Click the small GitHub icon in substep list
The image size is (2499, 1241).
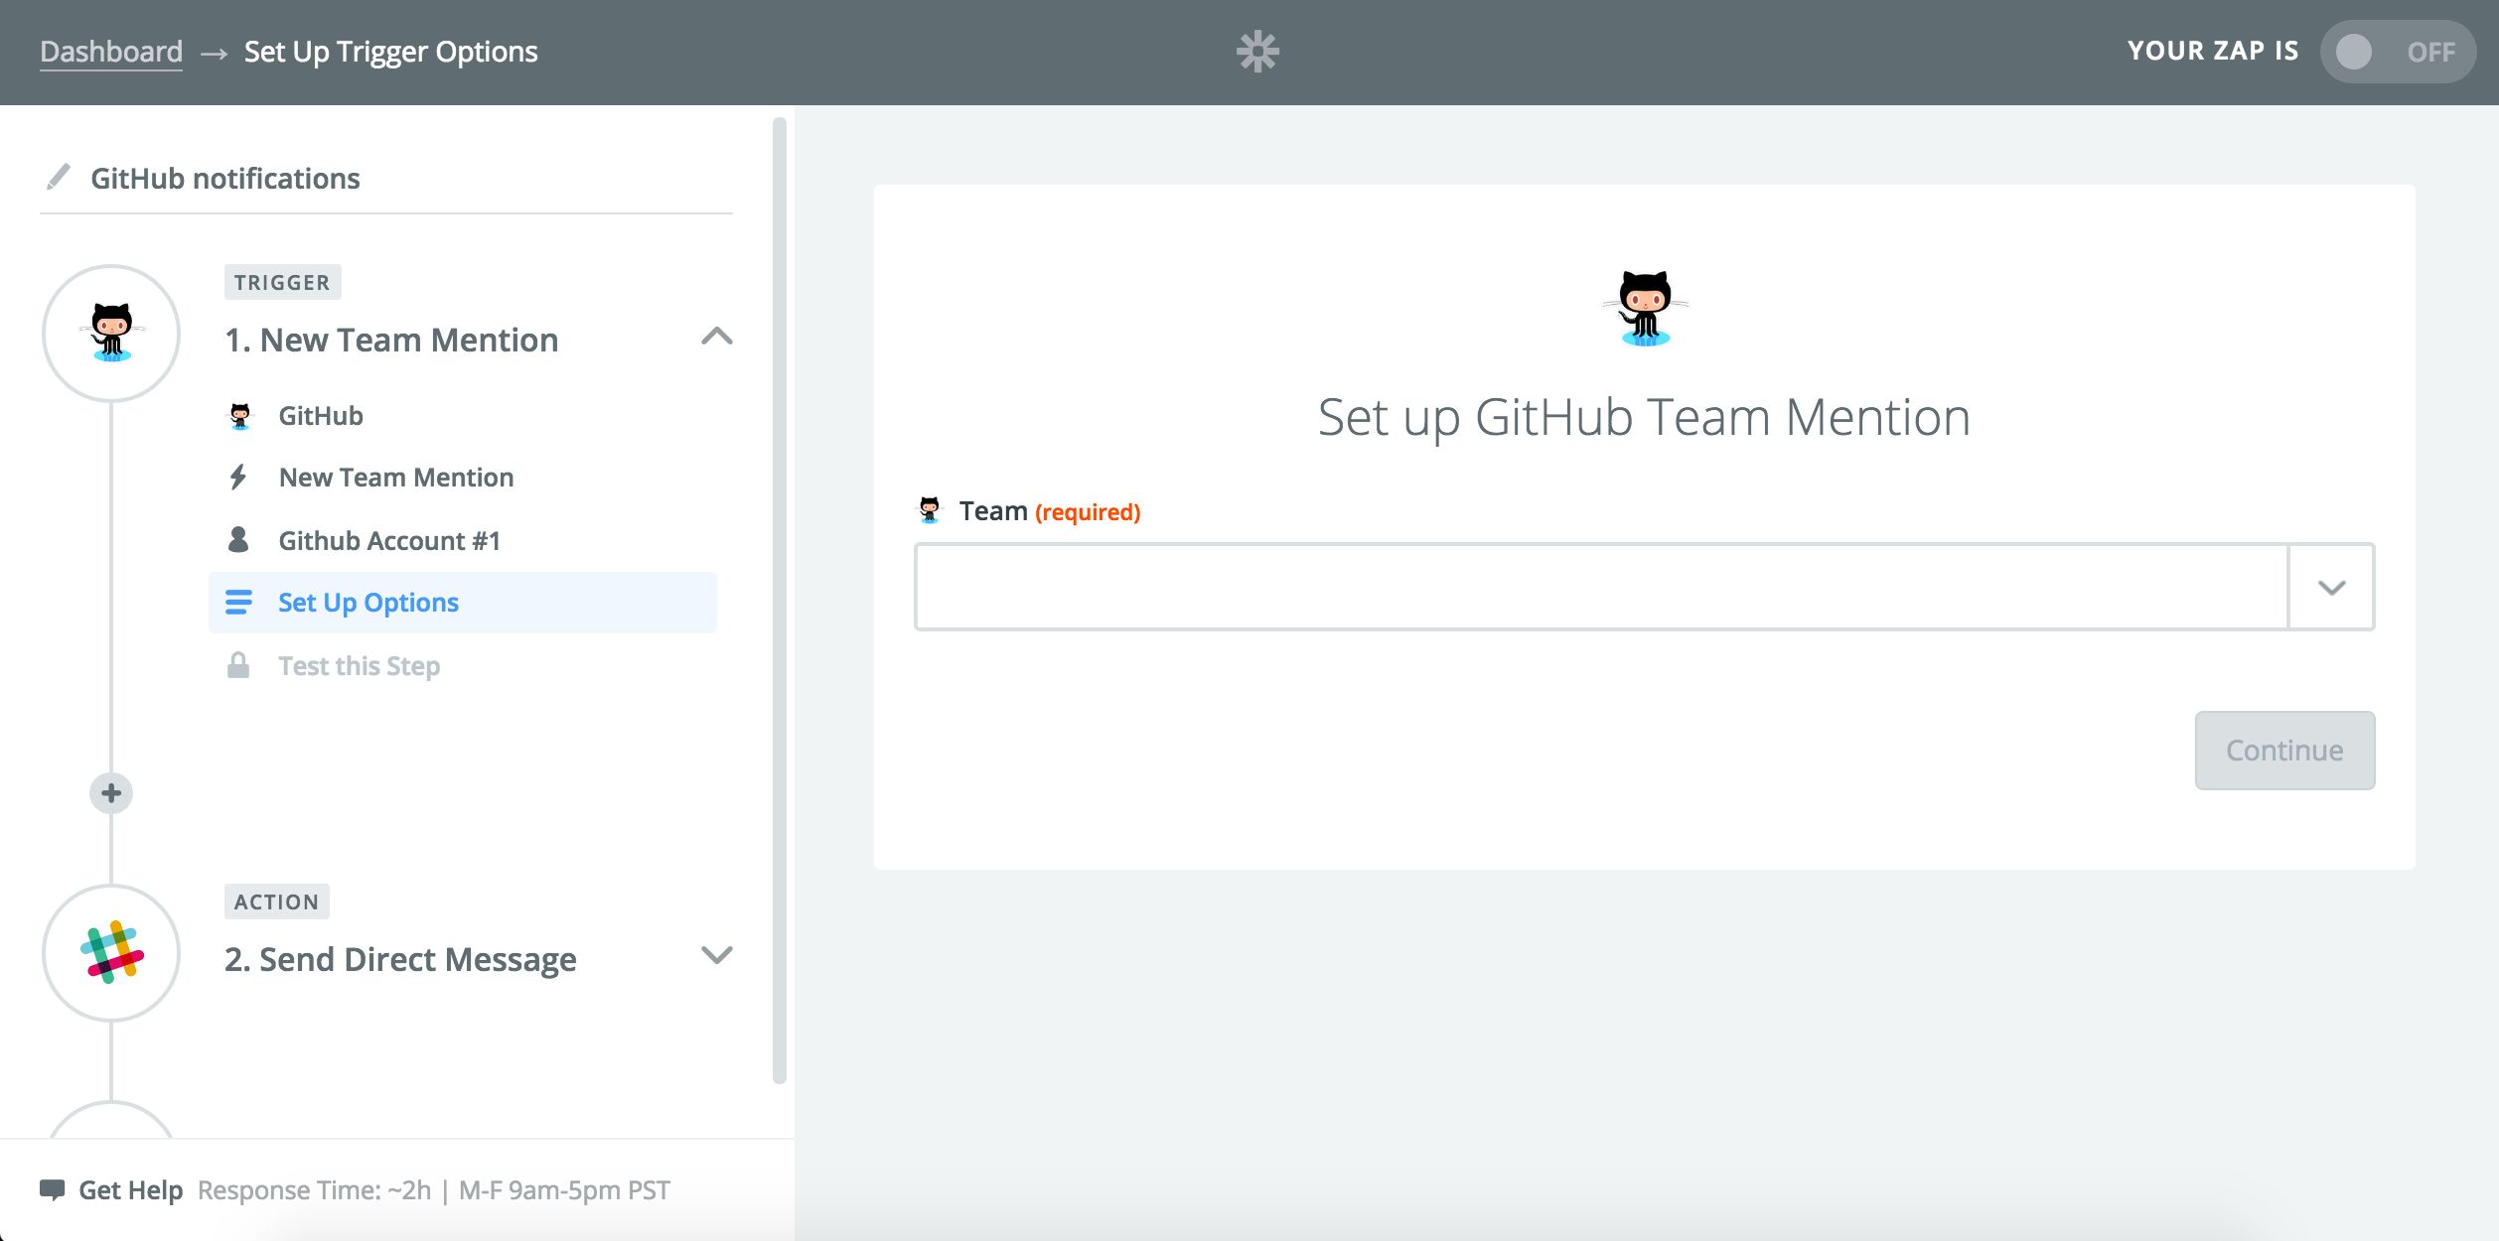click(239, 416)
